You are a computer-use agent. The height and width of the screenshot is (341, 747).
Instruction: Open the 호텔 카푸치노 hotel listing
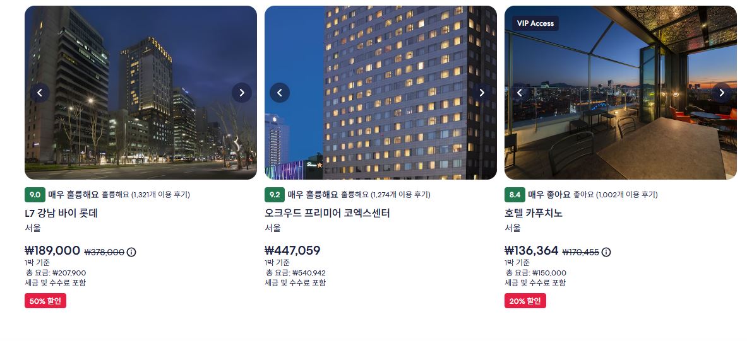click(x=534, y=213)
